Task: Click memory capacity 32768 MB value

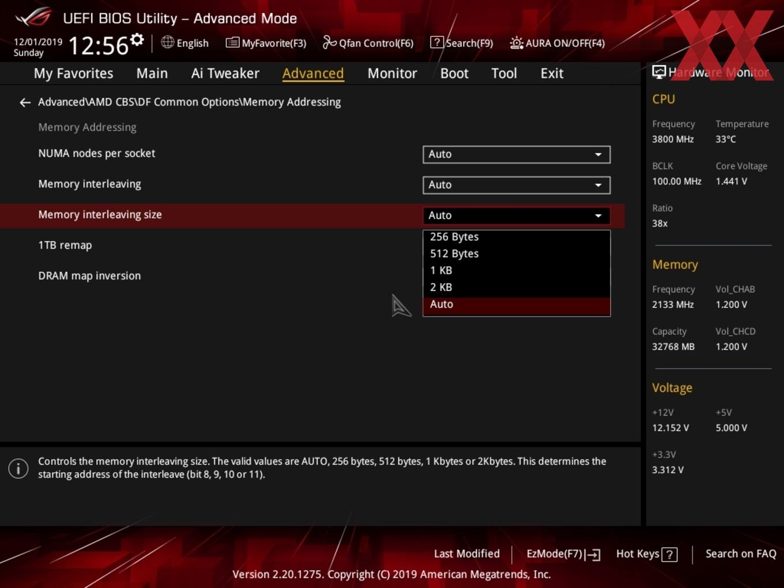Action: pyautogui.click(x=673, y=347)
